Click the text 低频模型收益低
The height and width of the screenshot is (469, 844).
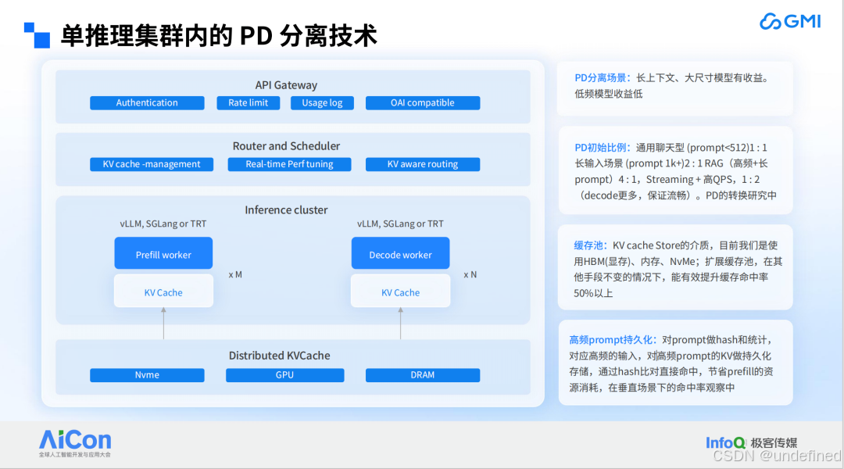click(608, 95)
